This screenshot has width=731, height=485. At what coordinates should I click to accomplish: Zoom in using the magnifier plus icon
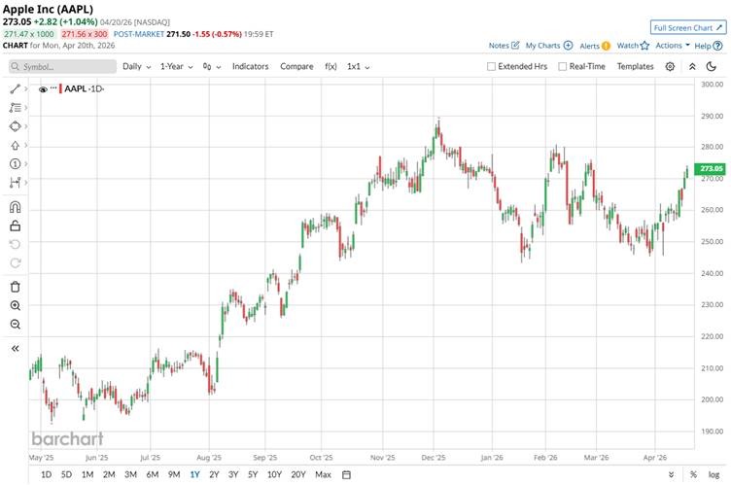point(15,305)
